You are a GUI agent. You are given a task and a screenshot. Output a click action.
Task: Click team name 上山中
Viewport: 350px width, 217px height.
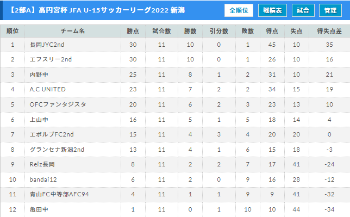tap(39, 120)
